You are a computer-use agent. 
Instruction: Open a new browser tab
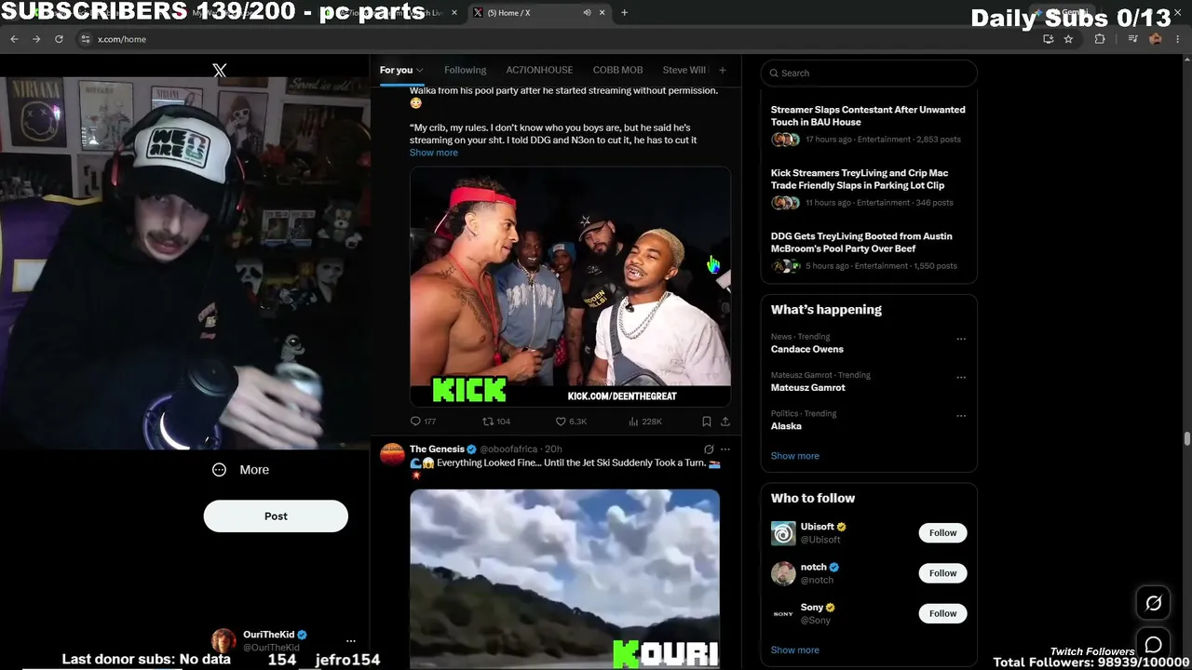pyautogui.click(x=624, y=13)
